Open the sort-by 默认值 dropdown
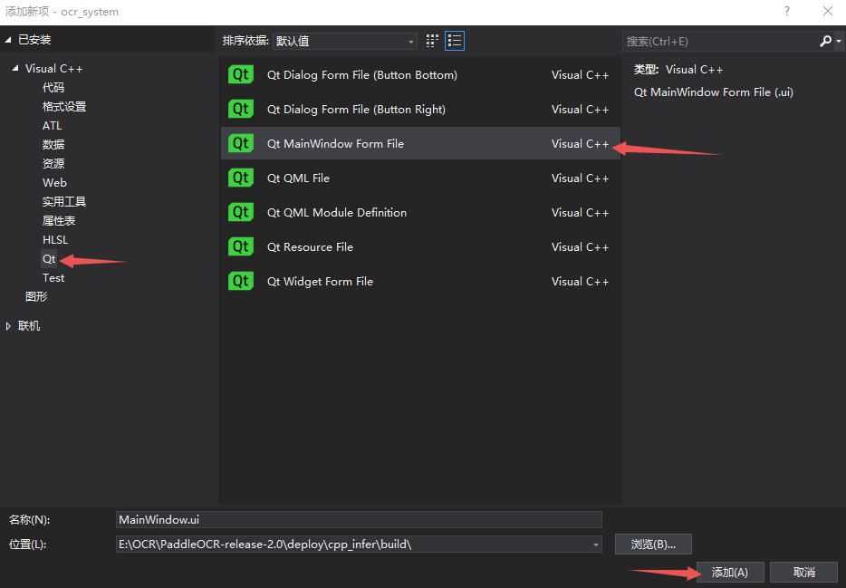The height and width of the screenshot is (588, 846). pyautogui.click(x=345, y=41)
